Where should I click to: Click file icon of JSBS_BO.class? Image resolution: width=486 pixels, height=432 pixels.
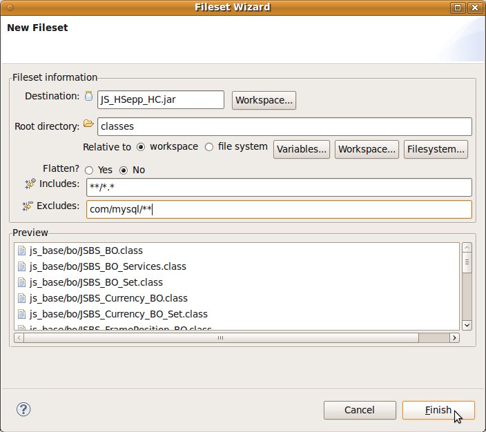(21, 251)
